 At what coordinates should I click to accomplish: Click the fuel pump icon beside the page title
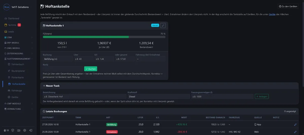[x=42, y=7]
